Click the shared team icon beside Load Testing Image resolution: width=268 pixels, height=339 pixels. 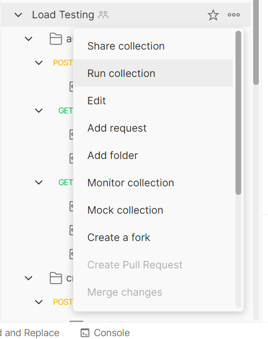coord(103,15)
